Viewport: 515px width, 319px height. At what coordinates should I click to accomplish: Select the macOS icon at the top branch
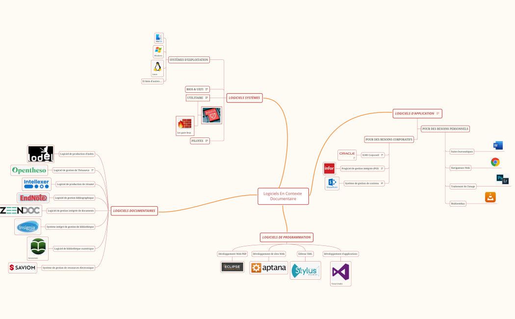click(158, 36)
